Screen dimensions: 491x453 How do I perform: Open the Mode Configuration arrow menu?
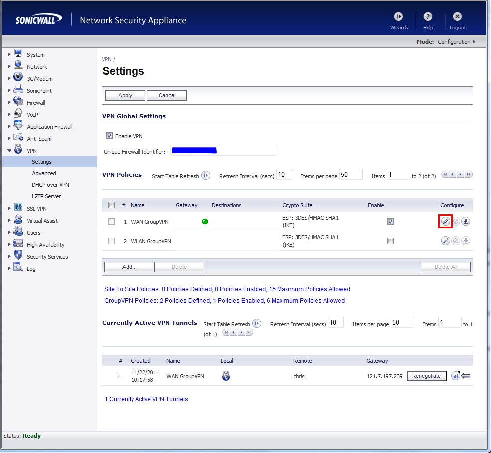pos(474,42)
